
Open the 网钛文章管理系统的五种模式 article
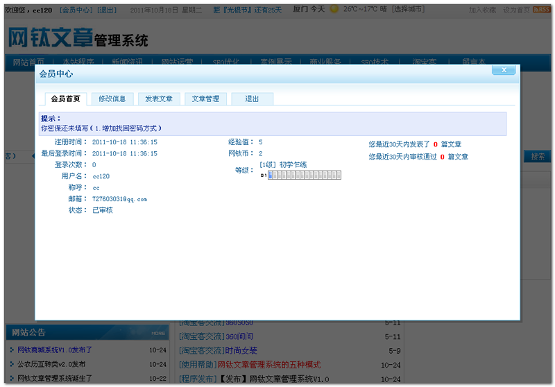[x=269, y=365]
